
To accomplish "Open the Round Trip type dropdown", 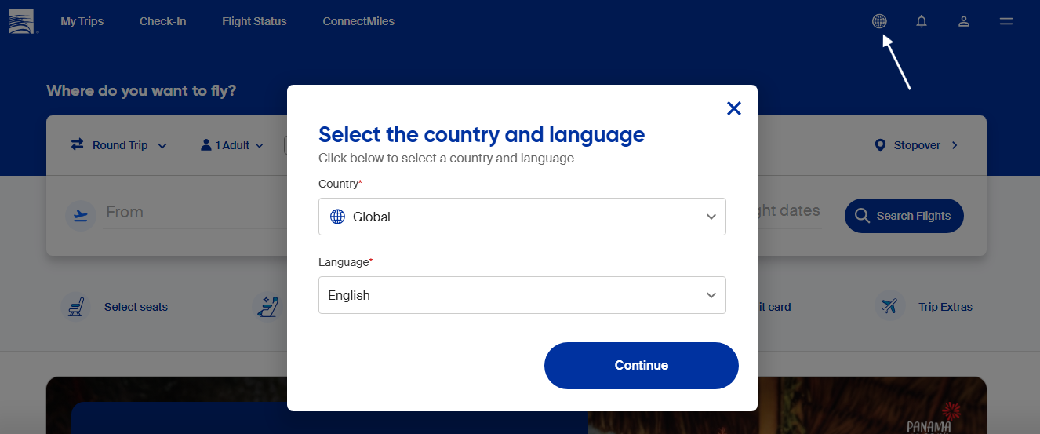I will (x=119, y=145).
